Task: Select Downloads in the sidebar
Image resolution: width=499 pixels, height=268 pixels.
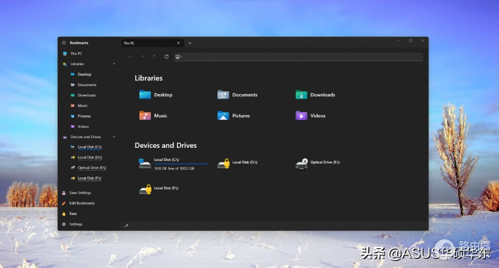Action: [86, 95]
